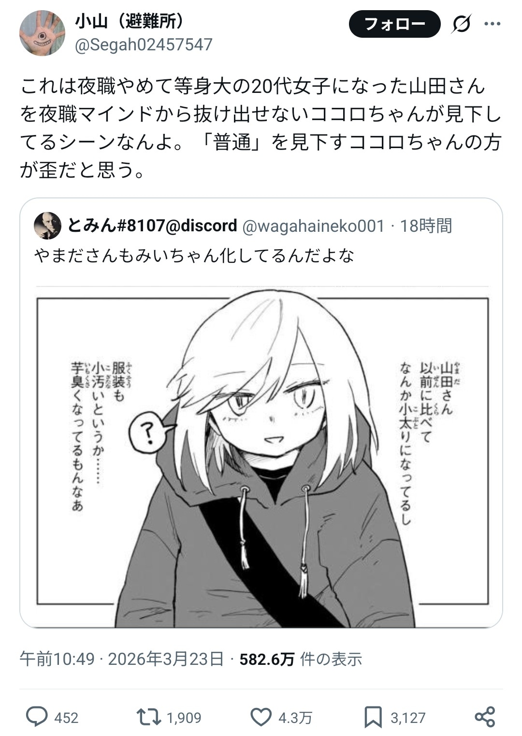522x736 pixels.
Task: Open the 小山(避難所) display name
Action: pyautogui.click(x=130, y=21)
